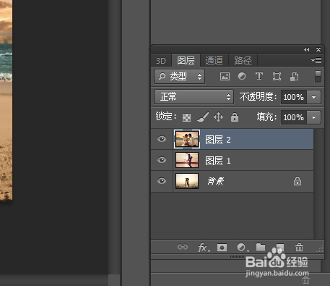Lock layer position move icon

218,117
